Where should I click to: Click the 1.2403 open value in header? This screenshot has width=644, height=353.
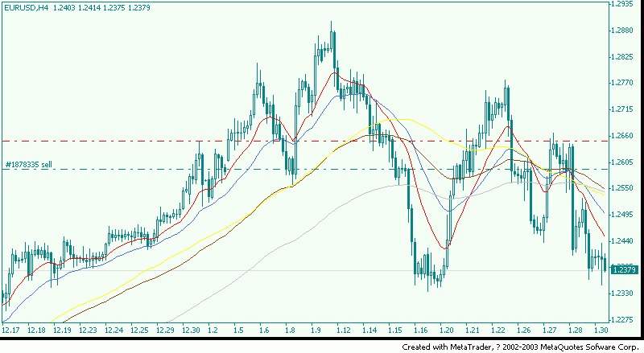click(x=64, y=8)
